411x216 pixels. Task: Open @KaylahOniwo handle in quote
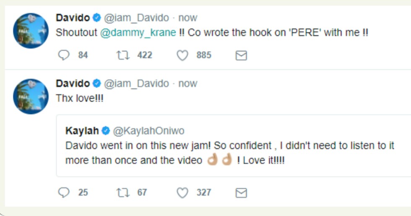point(149,131)
